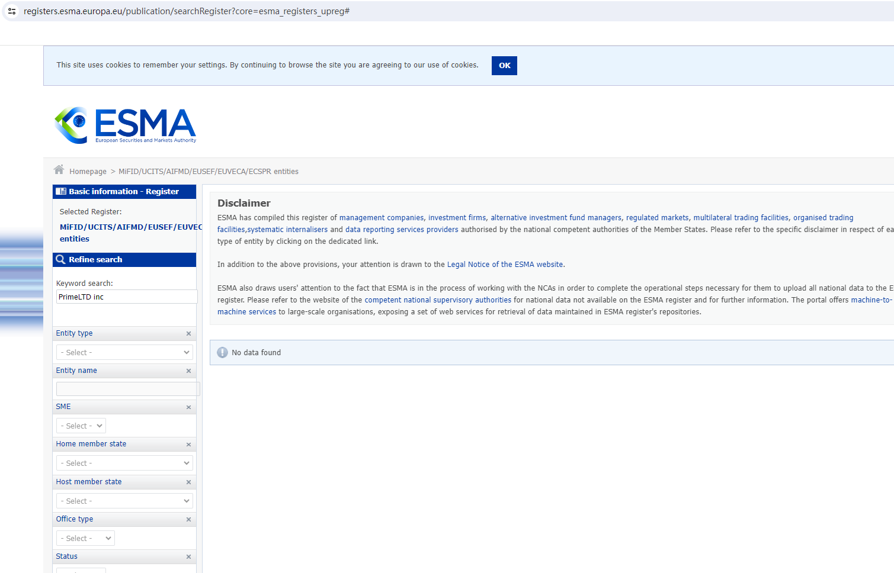Remove the Home member state filter
894x573 pixels.
[x=188, y=445]
